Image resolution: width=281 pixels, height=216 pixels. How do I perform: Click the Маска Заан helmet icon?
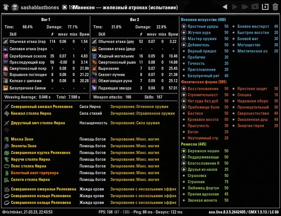(x=7, y=139)
